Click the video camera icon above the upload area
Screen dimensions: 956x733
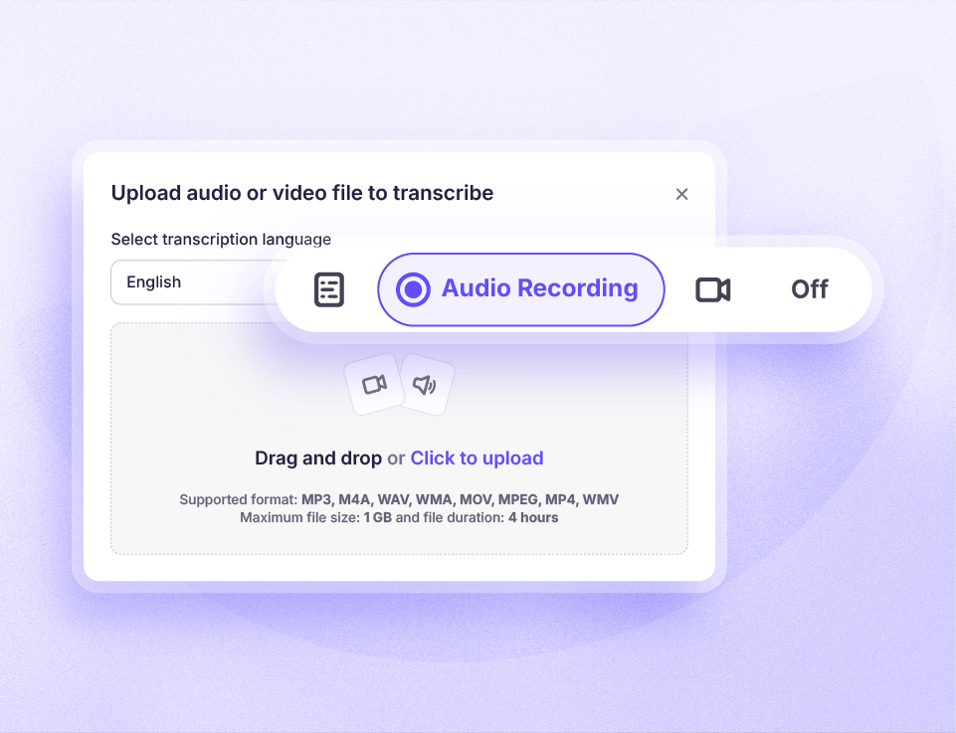coord(373,385)
